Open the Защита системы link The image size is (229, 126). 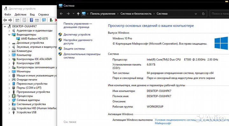coord(74,49)
